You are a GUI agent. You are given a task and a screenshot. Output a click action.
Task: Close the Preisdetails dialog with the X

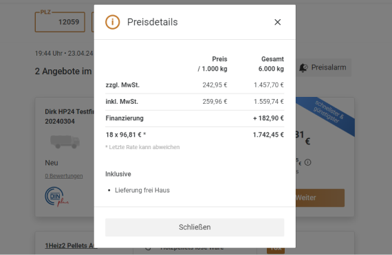point(278,22)
